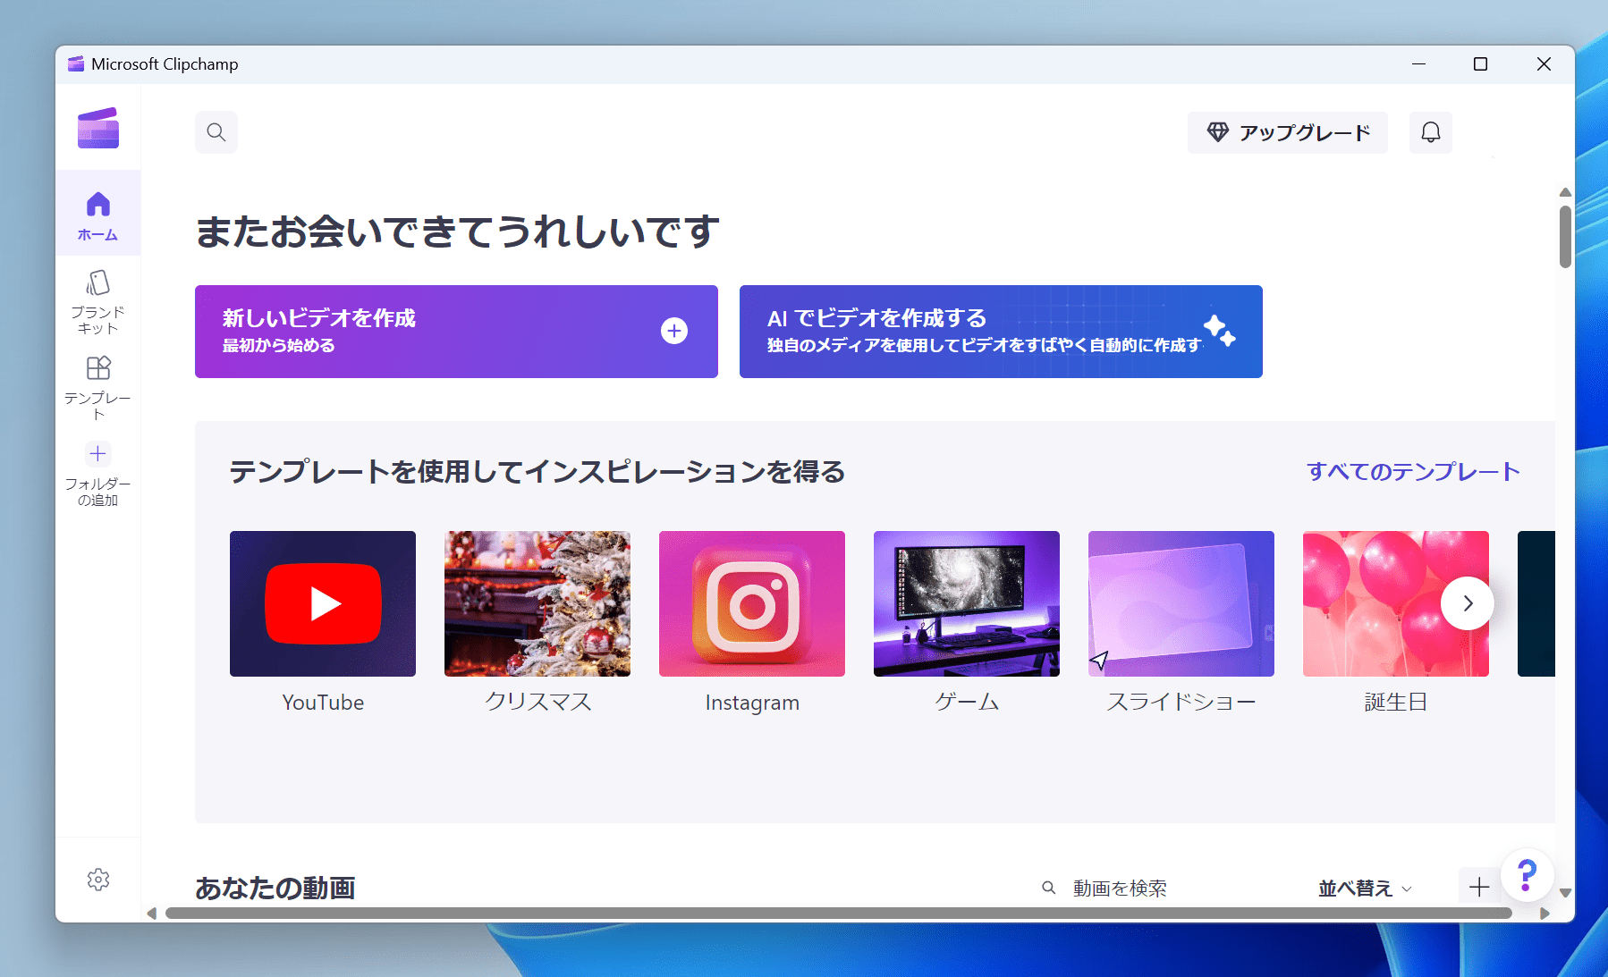Select the YouTube template thumbnail
Screen dimensions: 1608x977
(x=323, y=603)
